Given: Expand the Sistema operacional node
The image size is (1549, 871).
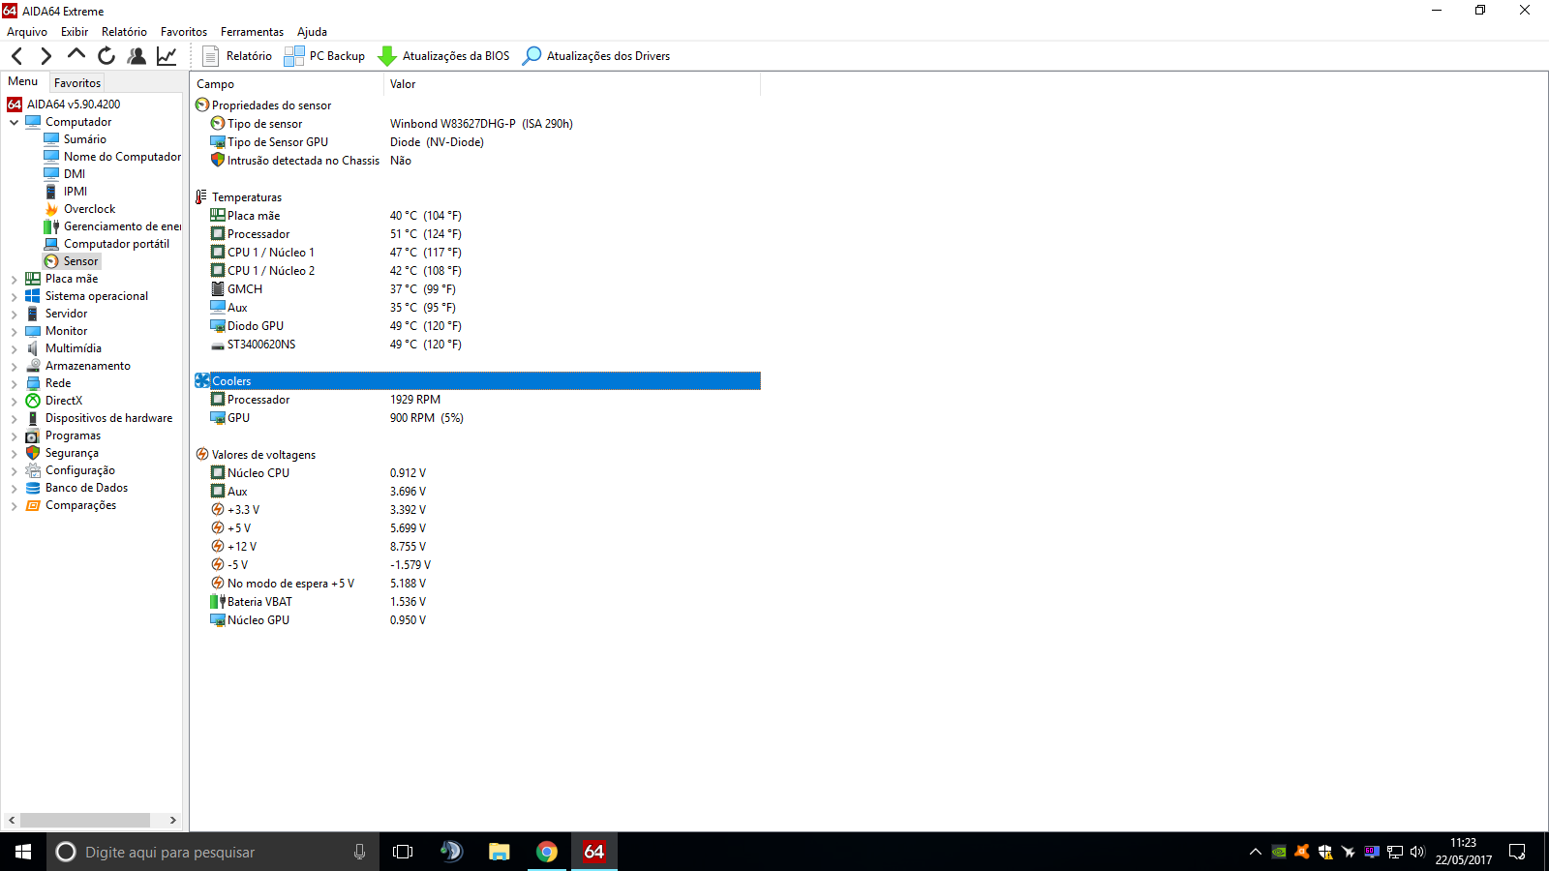Looking at the screenshot, I should (14, 296).
